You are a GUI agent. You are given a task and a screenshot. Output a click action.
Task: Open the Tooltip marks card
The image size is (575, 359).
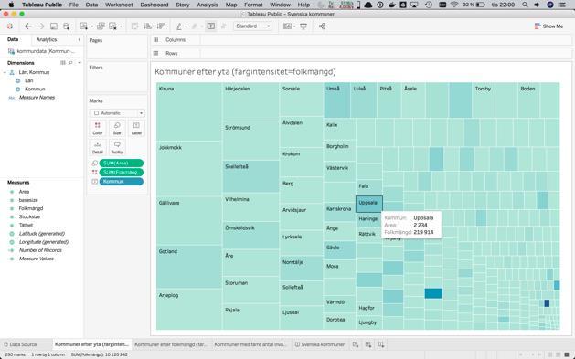pyautogui.click(x=117, y=147)
